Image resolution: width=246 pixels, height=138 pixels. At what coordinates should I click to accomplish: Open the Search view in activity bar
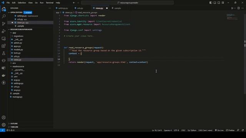coord(3,16)
